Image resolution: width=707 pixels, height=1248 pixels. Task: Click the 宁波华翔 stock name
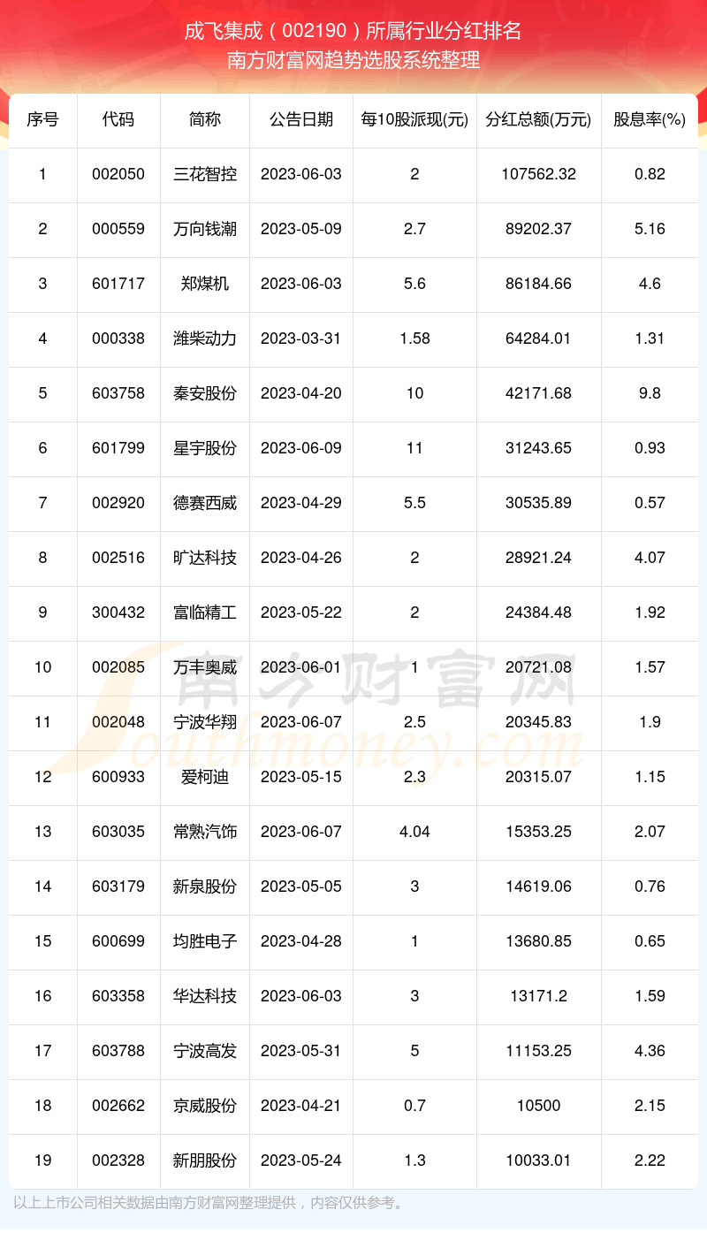pyautogui.click(x=205, y=722)
